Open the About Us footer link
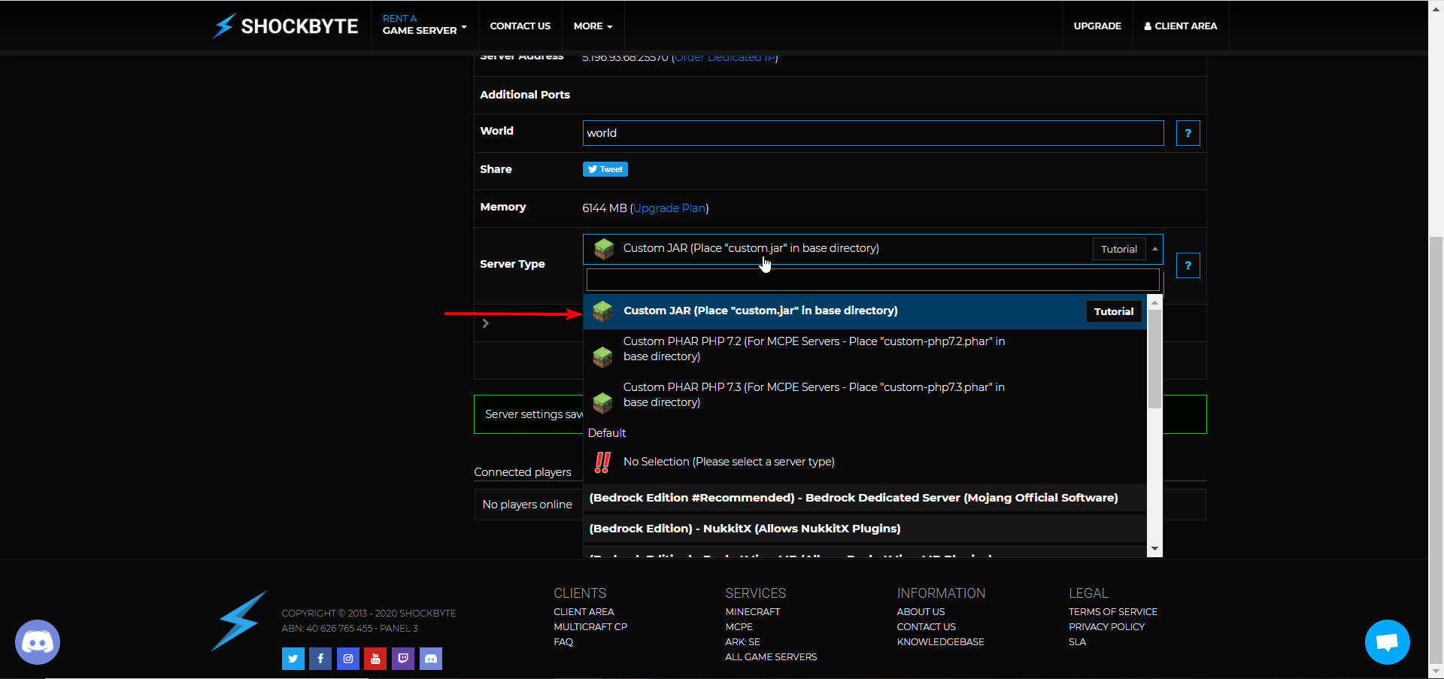Screen dimensions: 1444x679 [921, 612]
